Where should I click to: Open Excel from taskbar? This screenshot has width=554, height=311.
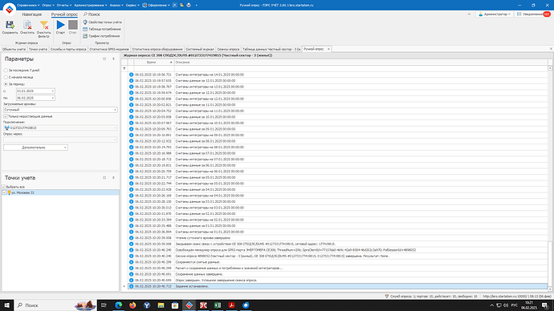[218, 305]
